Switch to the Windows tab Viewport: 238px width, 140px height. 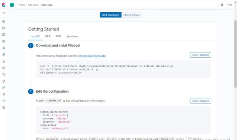point(73,36)
